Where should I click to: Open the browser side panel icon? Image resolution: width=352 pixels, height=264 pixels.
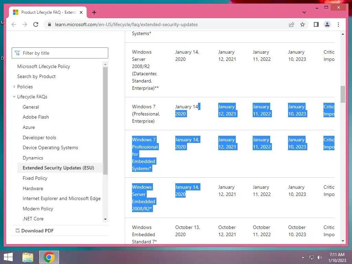(316, 24)
